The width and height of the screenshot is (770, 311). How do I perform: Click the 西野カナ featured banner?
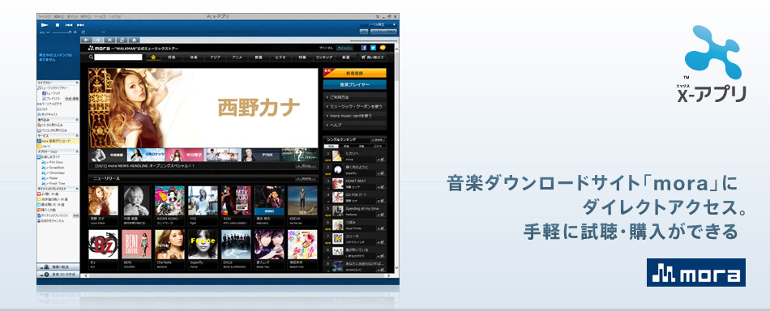point(203,108)
